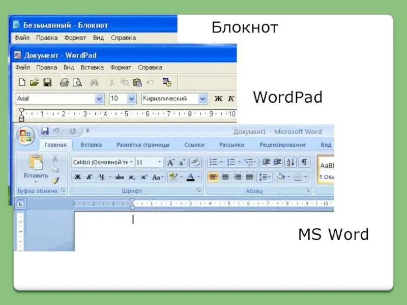Click font color A button in Word
Image resolution: width=407 pixels, height=305 pixels.
(x=190, y=177)
